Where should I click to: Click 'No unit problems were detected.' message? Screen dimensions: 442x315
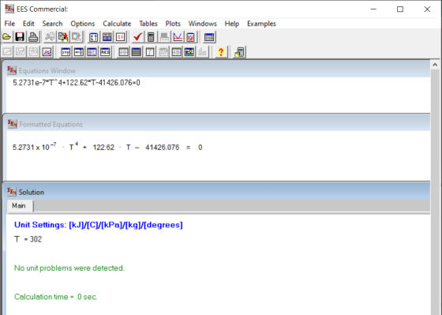tap(69, 268)
